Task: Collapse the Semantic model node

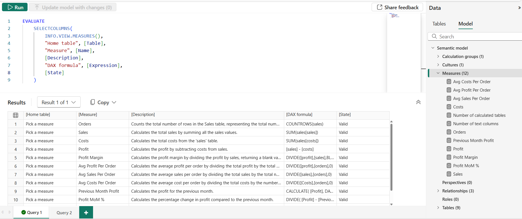Action: [x=433, y=48]
